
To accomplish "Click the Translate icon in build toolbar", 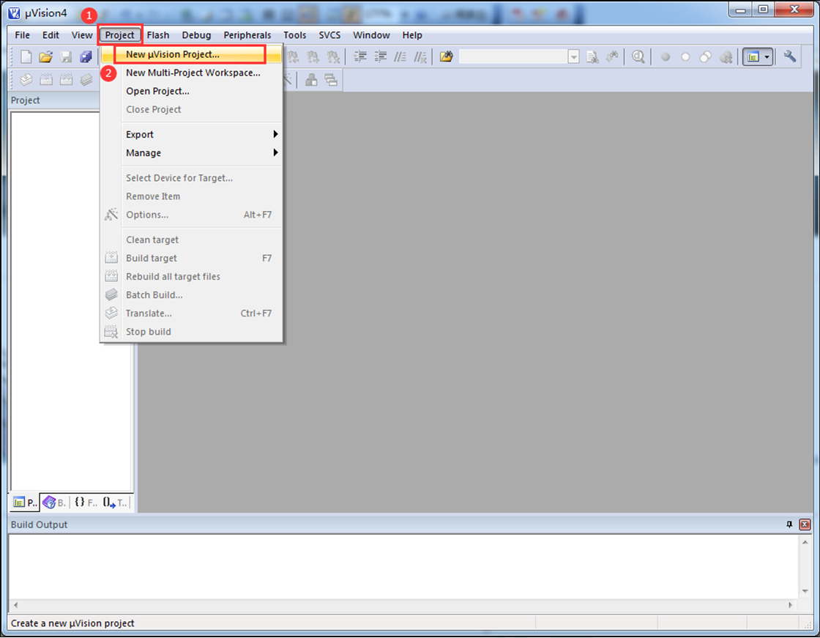I will coord(26,80).
